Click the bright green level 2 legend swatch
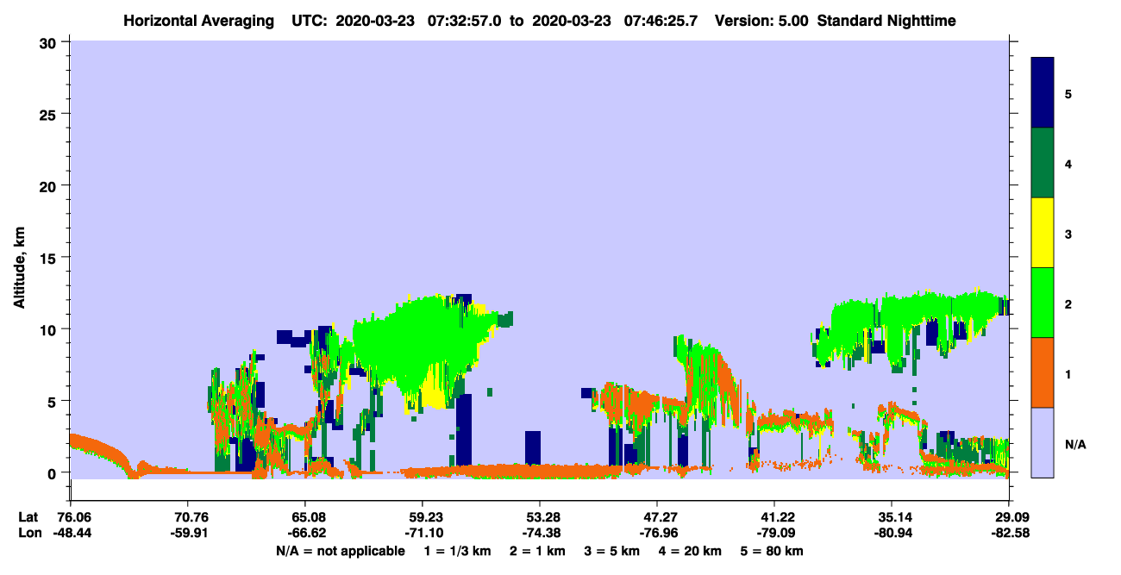1121x575 pixels. pyautogui.click(x=1043, y=303)
